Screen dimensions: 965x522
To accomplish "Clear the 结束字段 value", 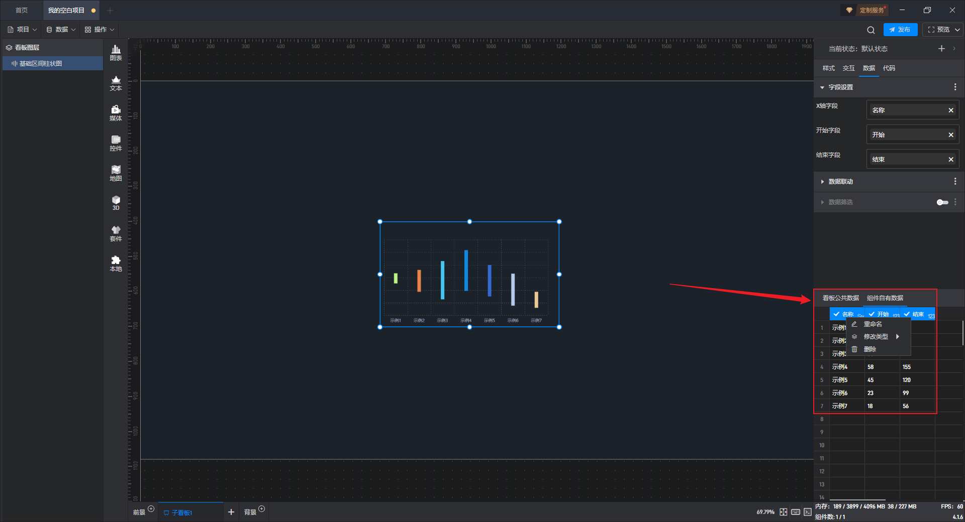I will tap(951, 160).
